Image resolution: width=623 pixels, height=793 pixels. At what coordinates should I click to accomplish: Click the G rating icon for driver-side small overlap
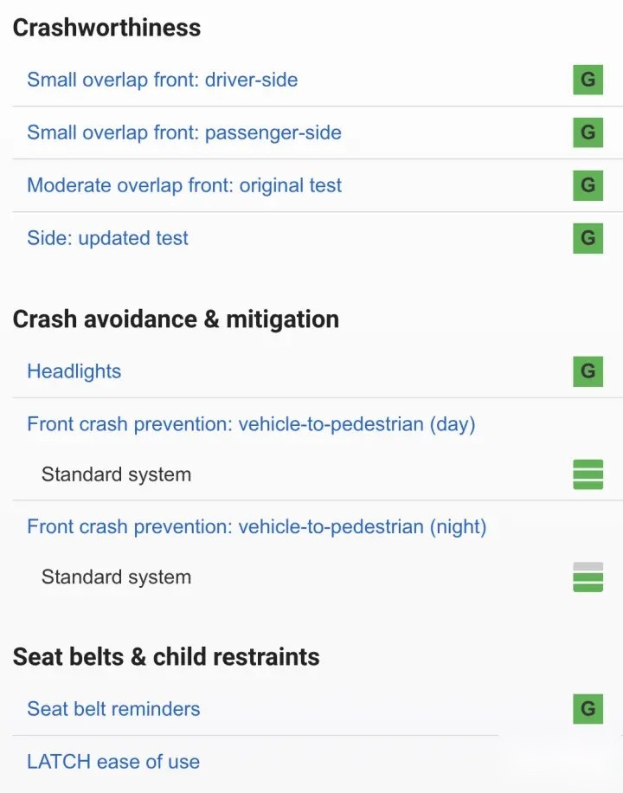click(588, 80)
